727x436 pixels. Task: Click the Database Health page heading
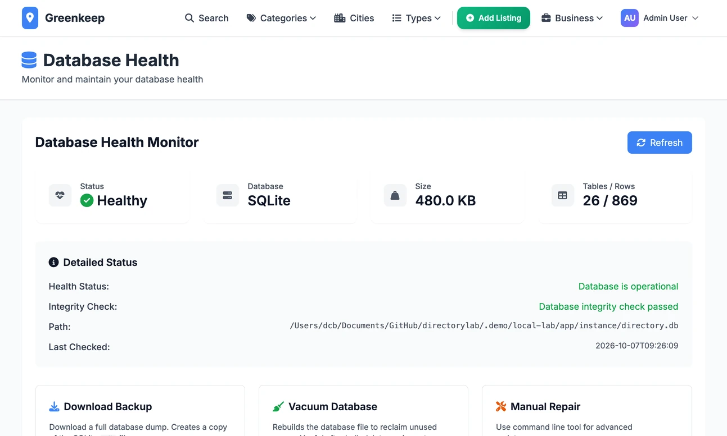(x=111, y=60)
